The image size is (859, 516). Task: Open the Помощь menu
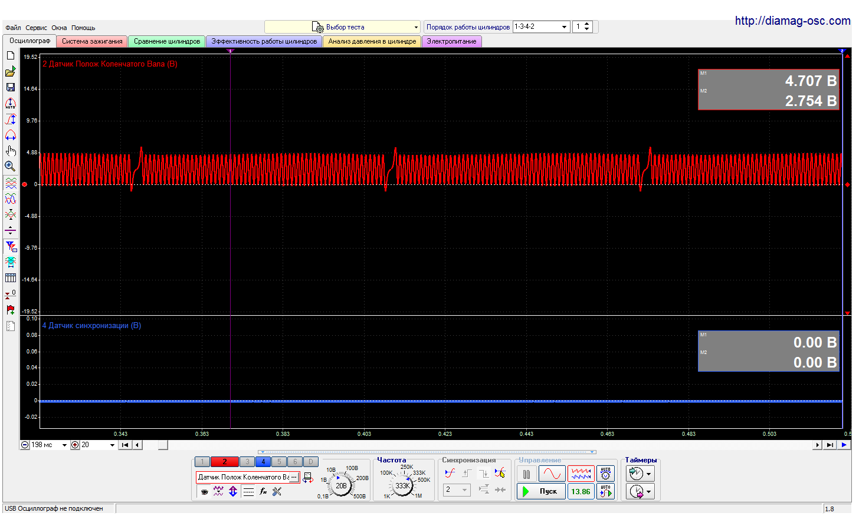tap(83, 28)
